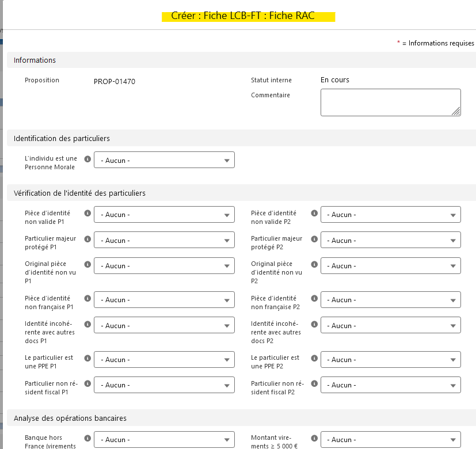Open Le particulier est une PPE P1 dropdown
476x449 pixels.
[164, 359]
